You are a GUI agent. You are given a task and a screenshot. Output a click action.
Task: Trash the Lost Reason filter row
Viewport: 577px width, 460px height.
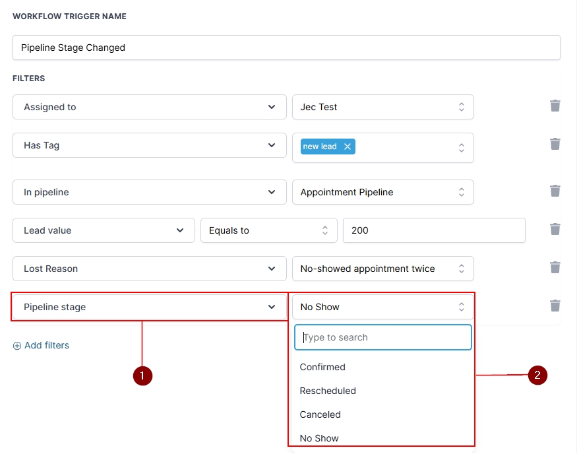(x=555, y=267)
